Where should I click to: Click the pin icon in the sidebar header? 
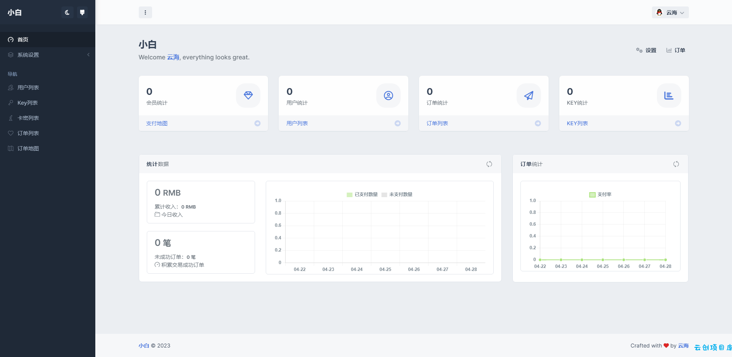coord(82,13)
